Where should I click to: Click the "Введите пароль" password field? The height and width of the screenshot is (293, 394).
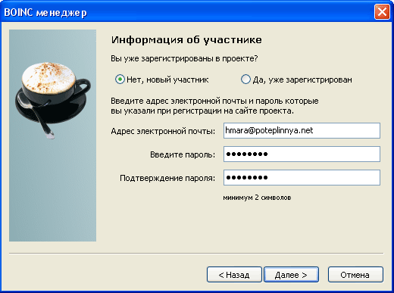point(302,154)
